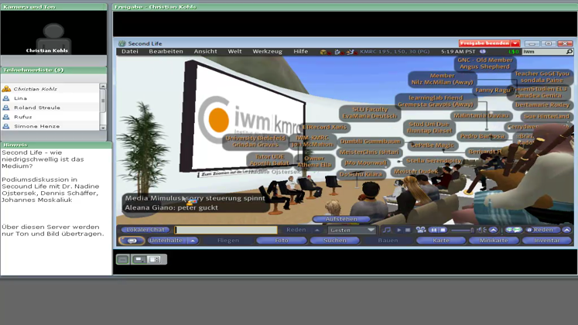Click the user icon beside Simone Henze

[x=6, y=125]
